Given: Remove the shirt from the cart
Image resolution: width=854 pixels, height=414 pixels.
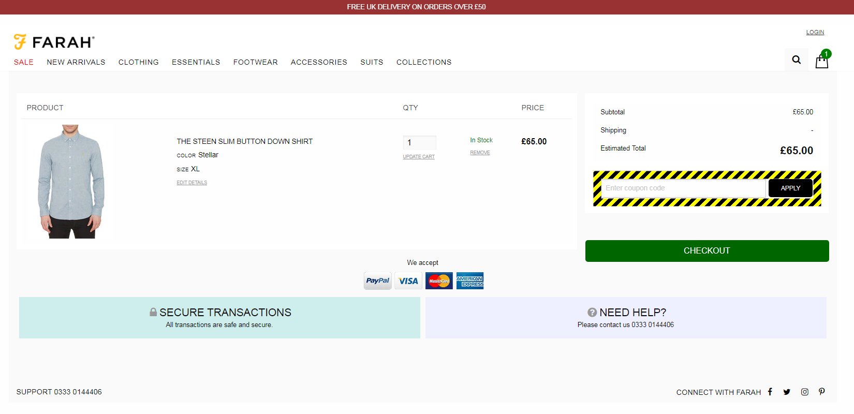Looking at the screenshot, I should point(480,153).
